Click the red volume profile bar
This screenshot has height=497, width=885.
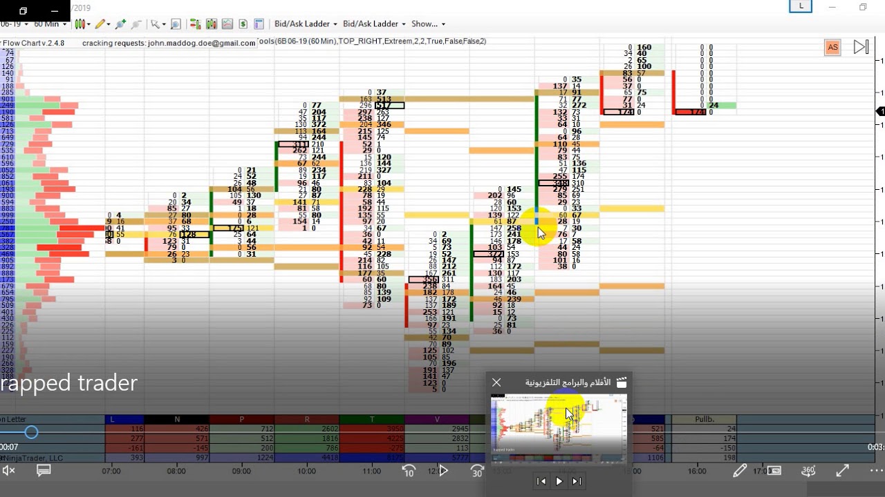pyautogui.click(x=82, y=228)
